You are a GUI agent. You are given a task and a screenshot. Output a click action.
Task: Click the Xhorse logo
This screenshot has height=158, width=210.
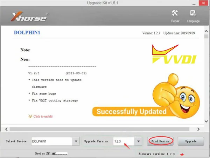point(29,17)
